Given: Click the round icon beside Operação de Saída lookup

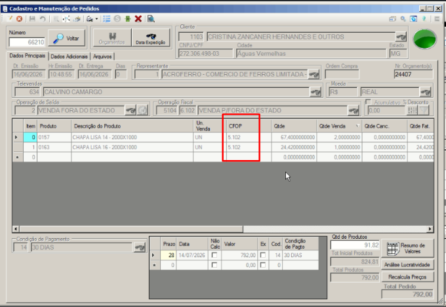Looking at the screenshot, I should coord(142,110).
